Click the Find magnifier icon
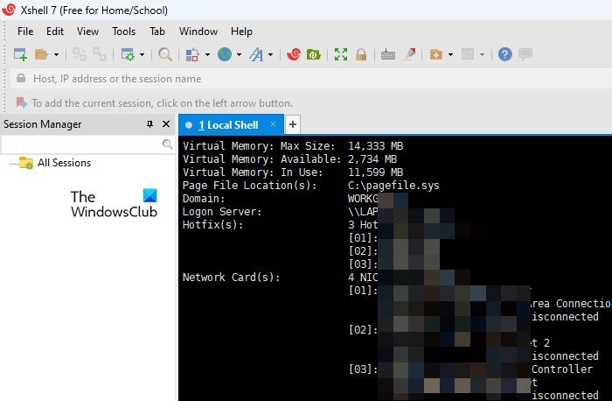The image size is (612, 401). tap(165, 54)
